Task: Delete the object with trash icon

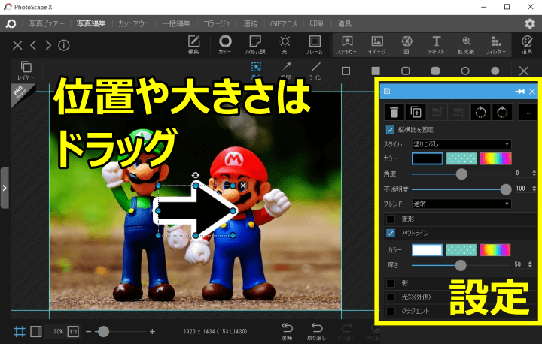Action: [x=394, y=112]
